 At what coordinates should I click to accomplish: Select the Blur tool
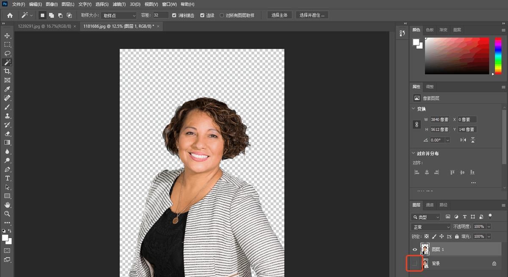click(7, 151)
